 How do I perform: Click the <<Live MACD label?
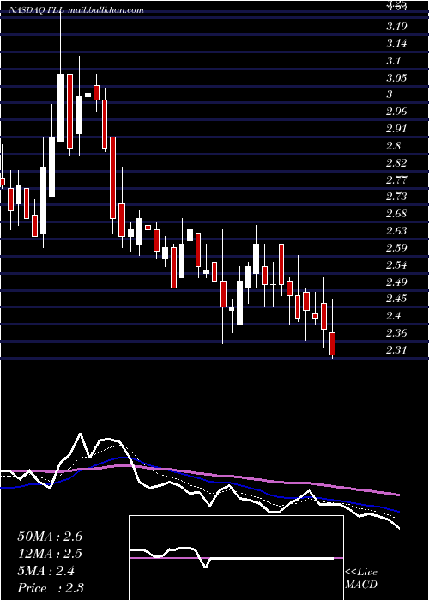[x=361, y=579]
